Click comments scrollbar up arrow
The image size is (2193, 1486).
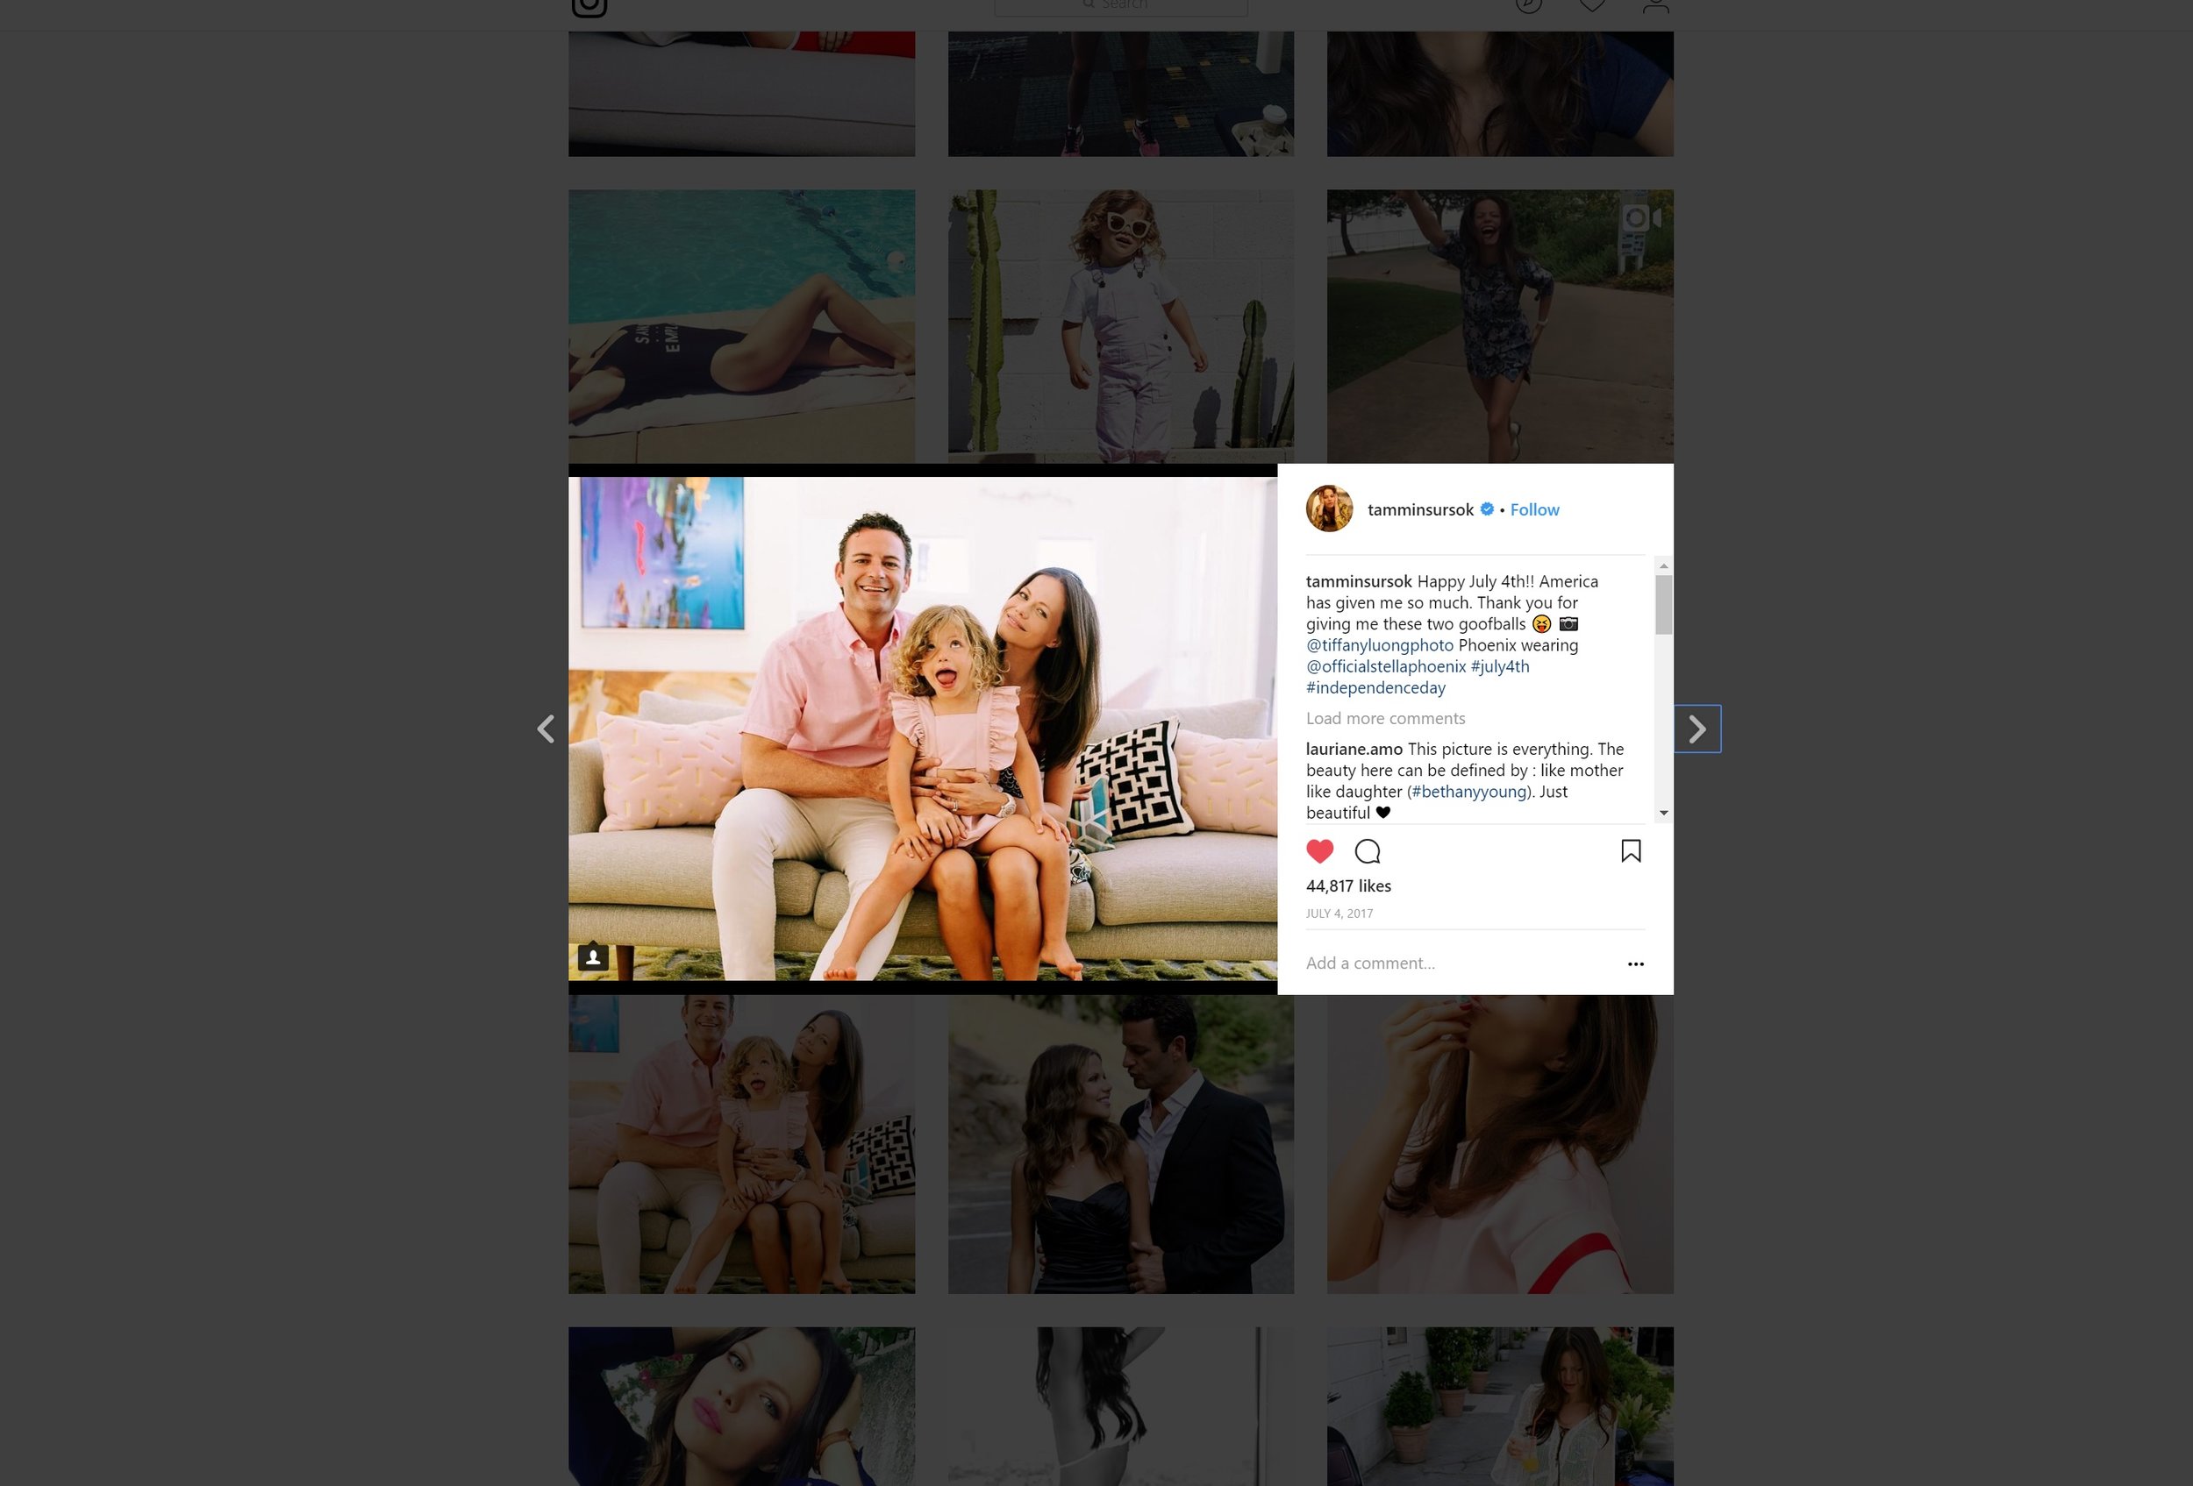coord(1664,565)
